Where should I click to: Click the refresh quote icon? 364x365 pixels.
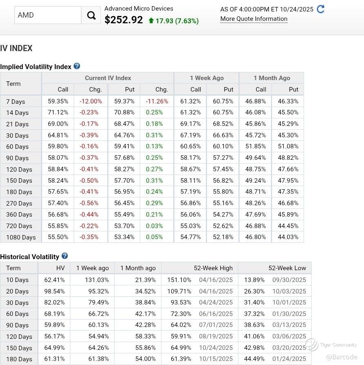pyautogui.click(x=321, y=9)
